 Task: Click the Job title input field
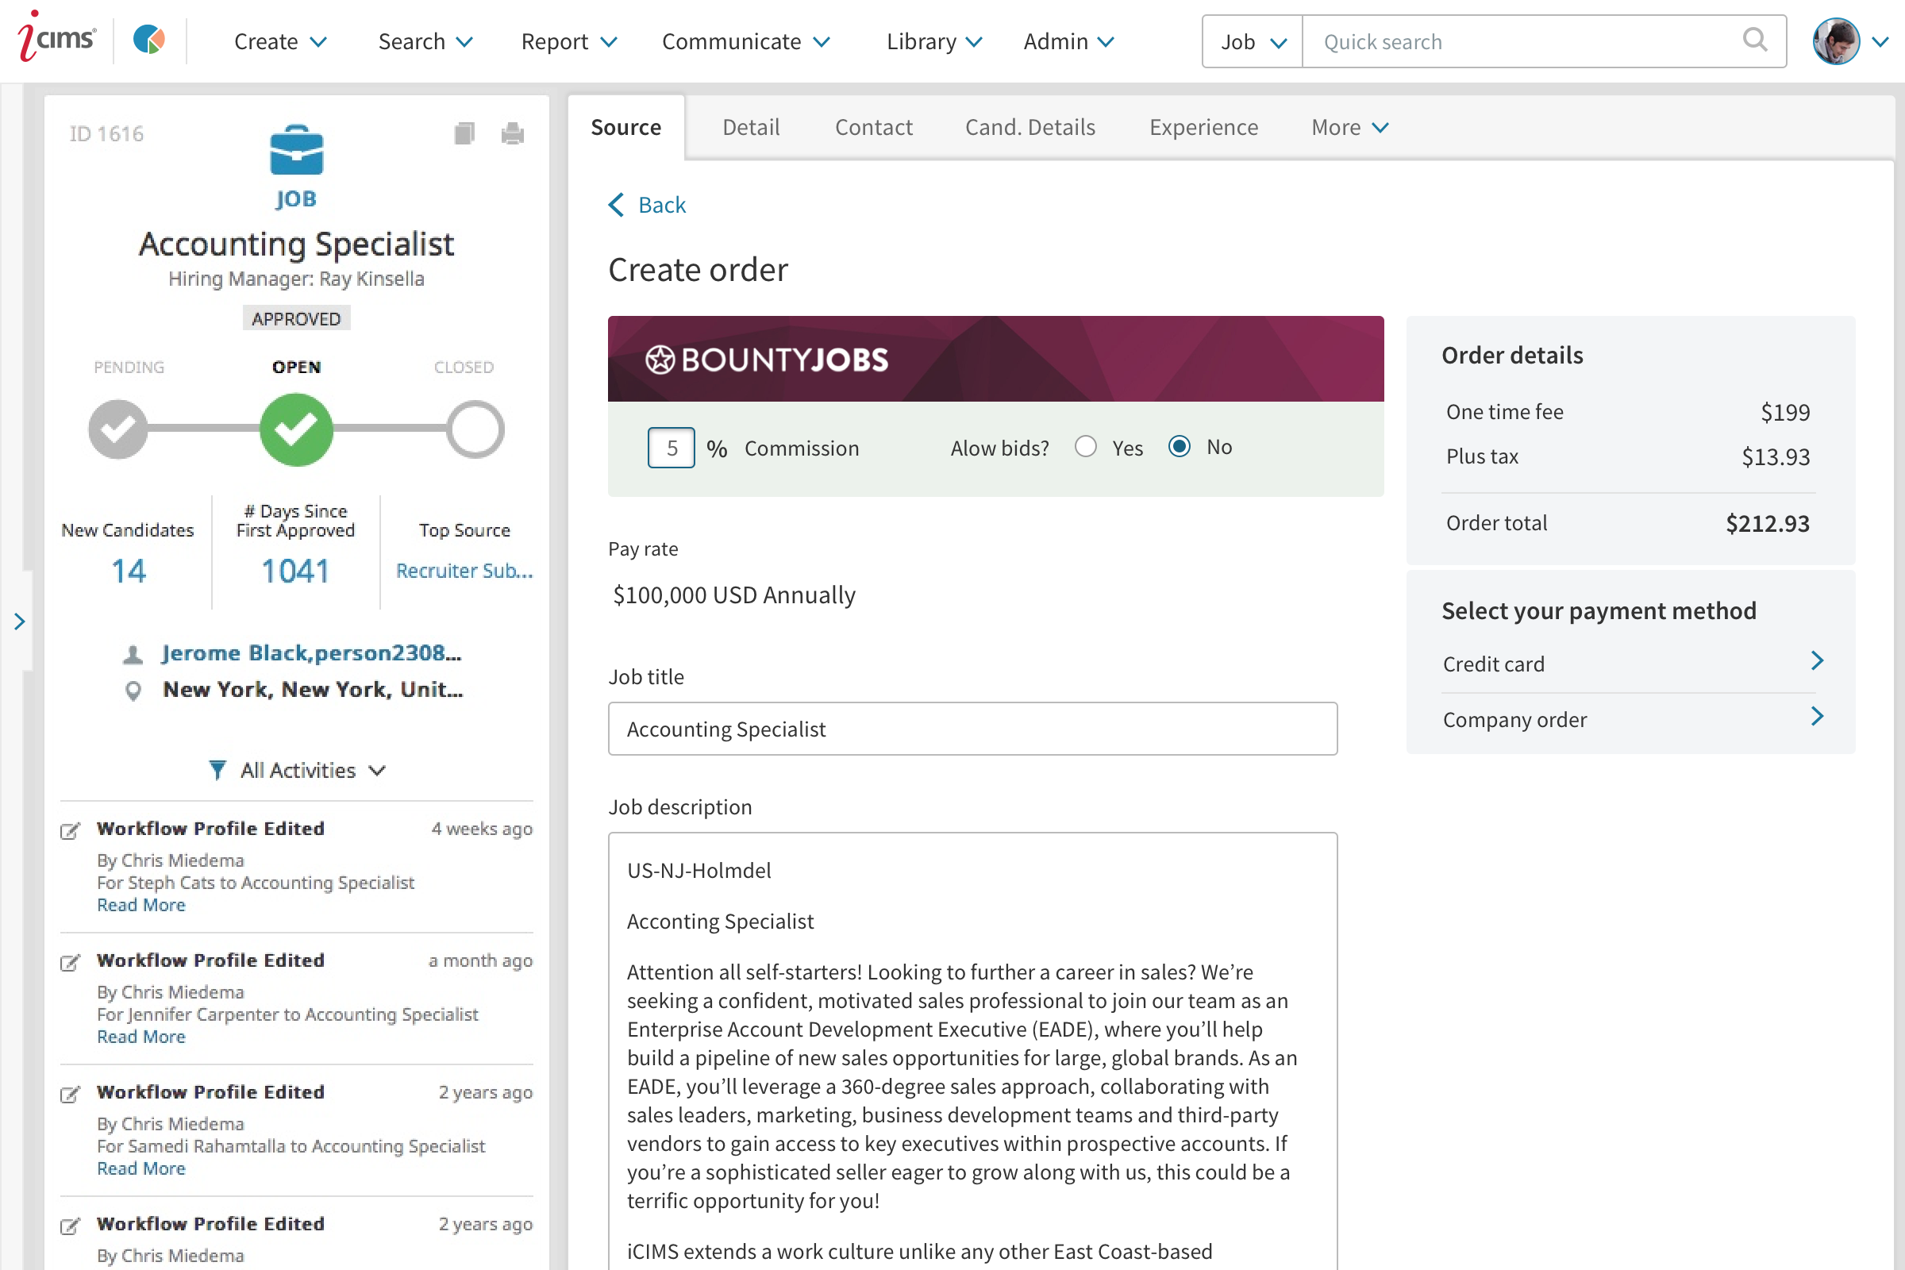tap(972, 729)
